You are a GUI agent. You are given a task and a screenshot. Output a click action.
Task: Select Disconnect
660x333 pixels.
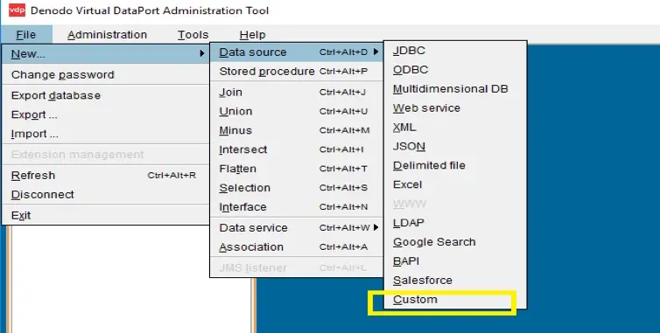pos(106,194)
